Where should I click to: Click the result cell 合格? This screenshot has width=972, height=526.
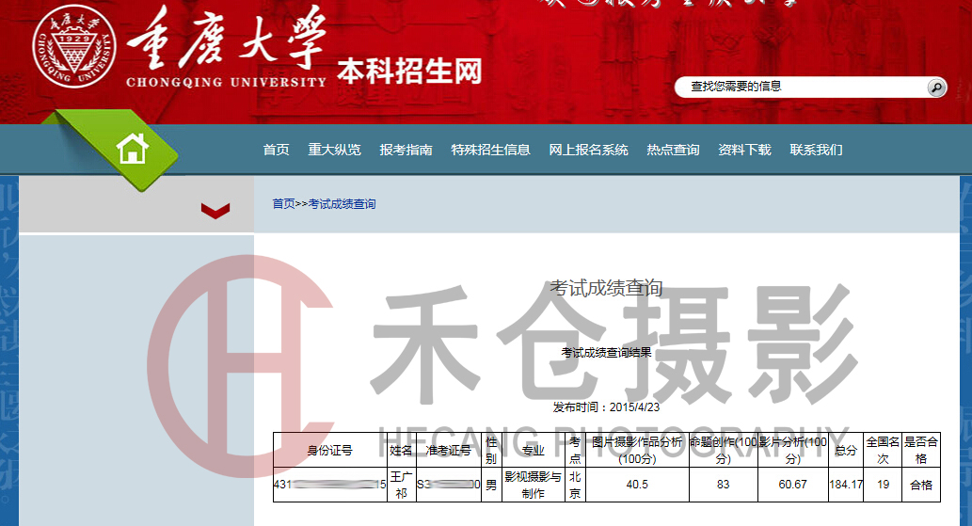[x=920, y=485]
